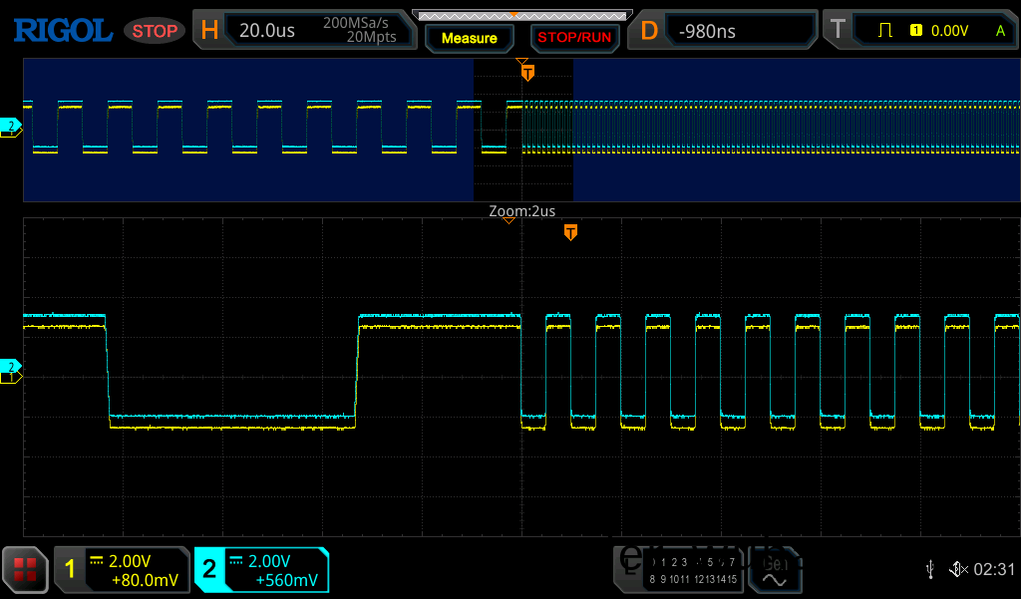Click the STOP status indicator
This screenshot has height=599, width=1021.
pyautogui.click(x=155, y=31)
